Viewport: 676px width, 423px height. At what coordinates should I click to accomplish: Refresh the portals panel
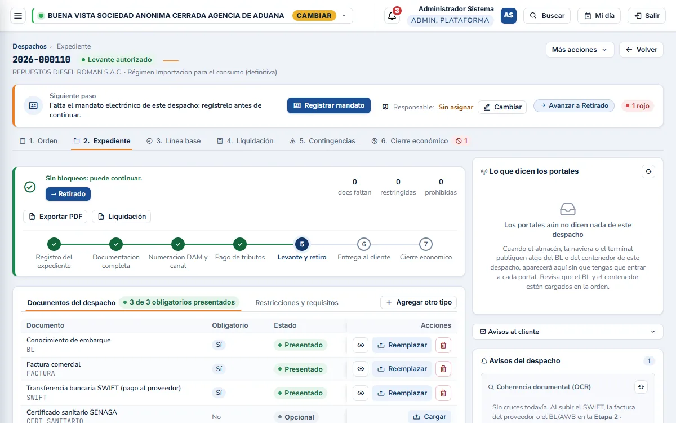[648, 171]
